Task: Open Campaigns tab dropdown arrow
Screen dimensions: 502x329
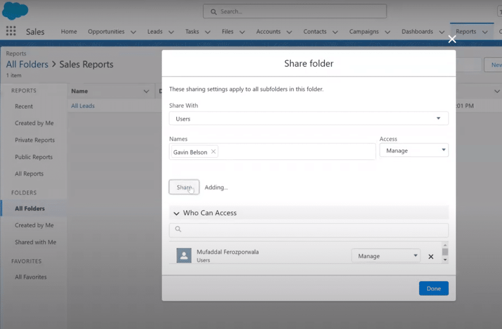Action: [388, 32]
